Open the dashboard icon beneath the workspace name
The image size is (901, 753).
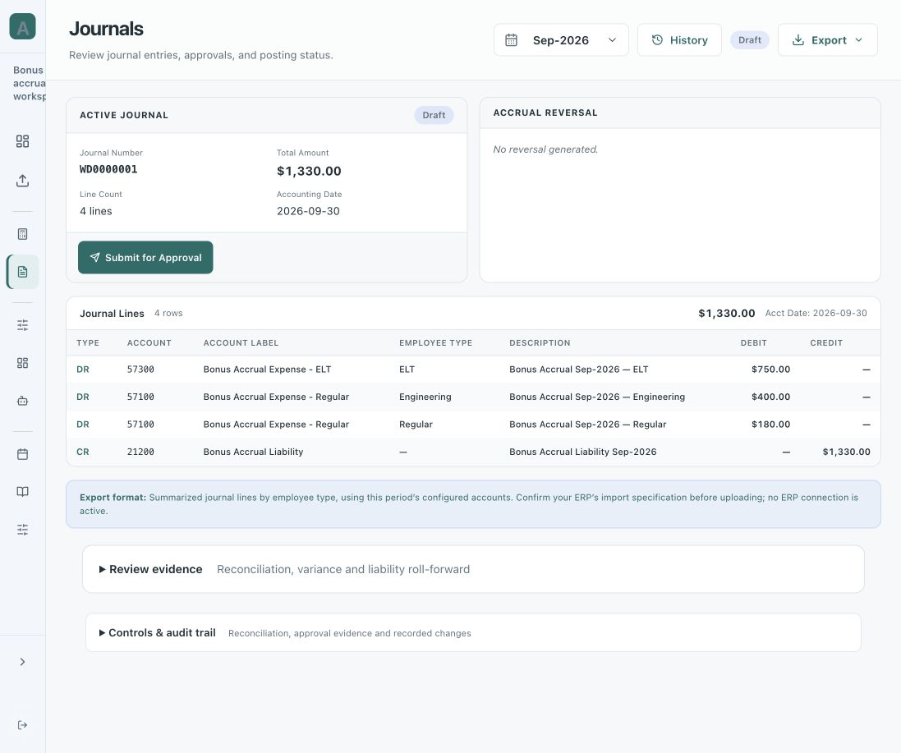[x=22, y=141]
